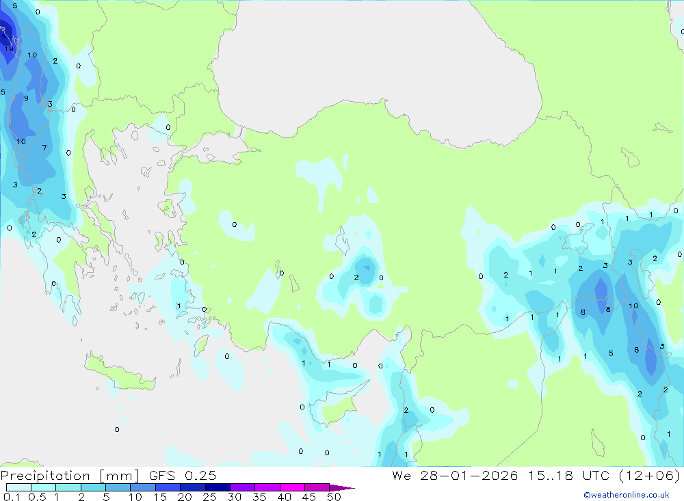The image size is (684, 501).
Task: Click the 30–35 mm violet legend swatch
Action: pos(242,487)
